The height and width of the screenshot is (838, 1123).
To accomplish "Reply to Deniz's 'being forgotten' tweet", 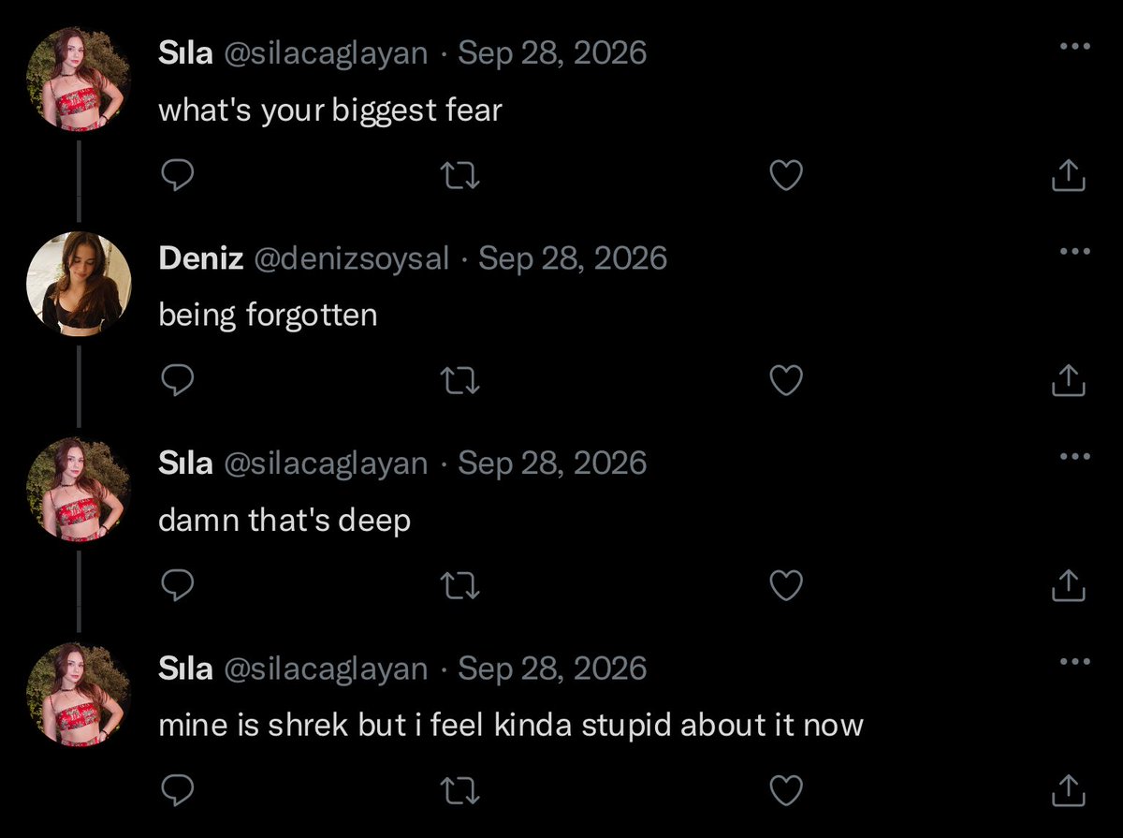I will point(177,380).
